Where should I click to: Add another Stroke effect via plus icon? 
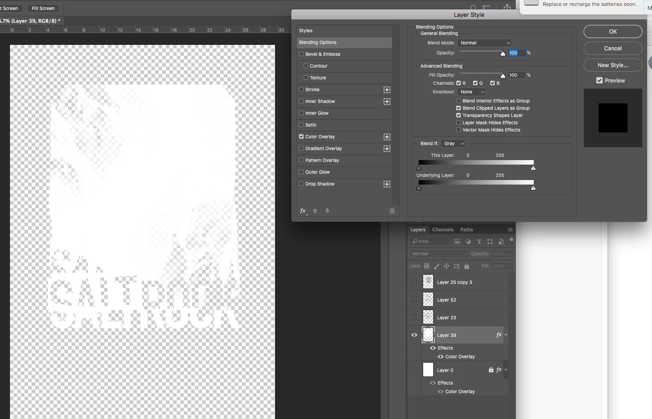point(387,90)
